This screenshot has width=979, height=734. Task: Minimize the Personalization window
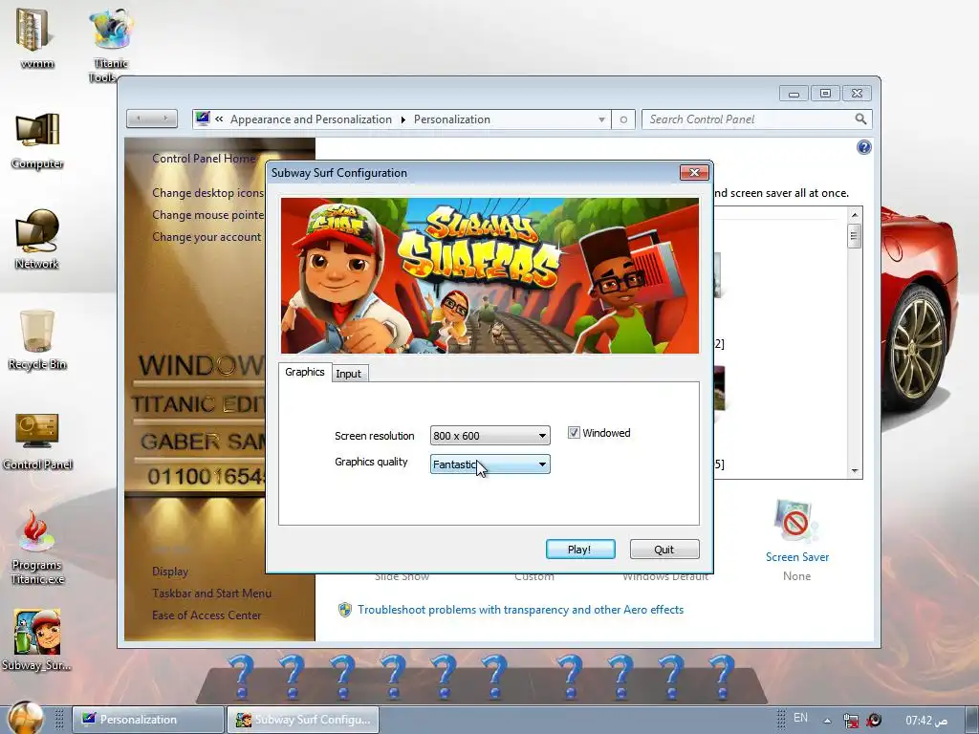794,94
